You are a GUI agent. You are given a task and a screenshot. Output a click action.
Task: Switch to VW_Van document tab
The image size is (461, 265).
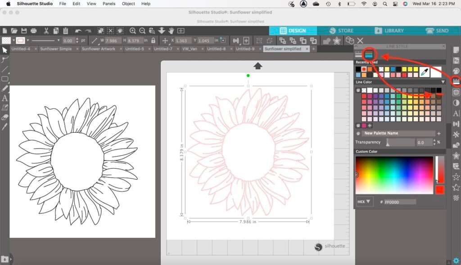190,49
